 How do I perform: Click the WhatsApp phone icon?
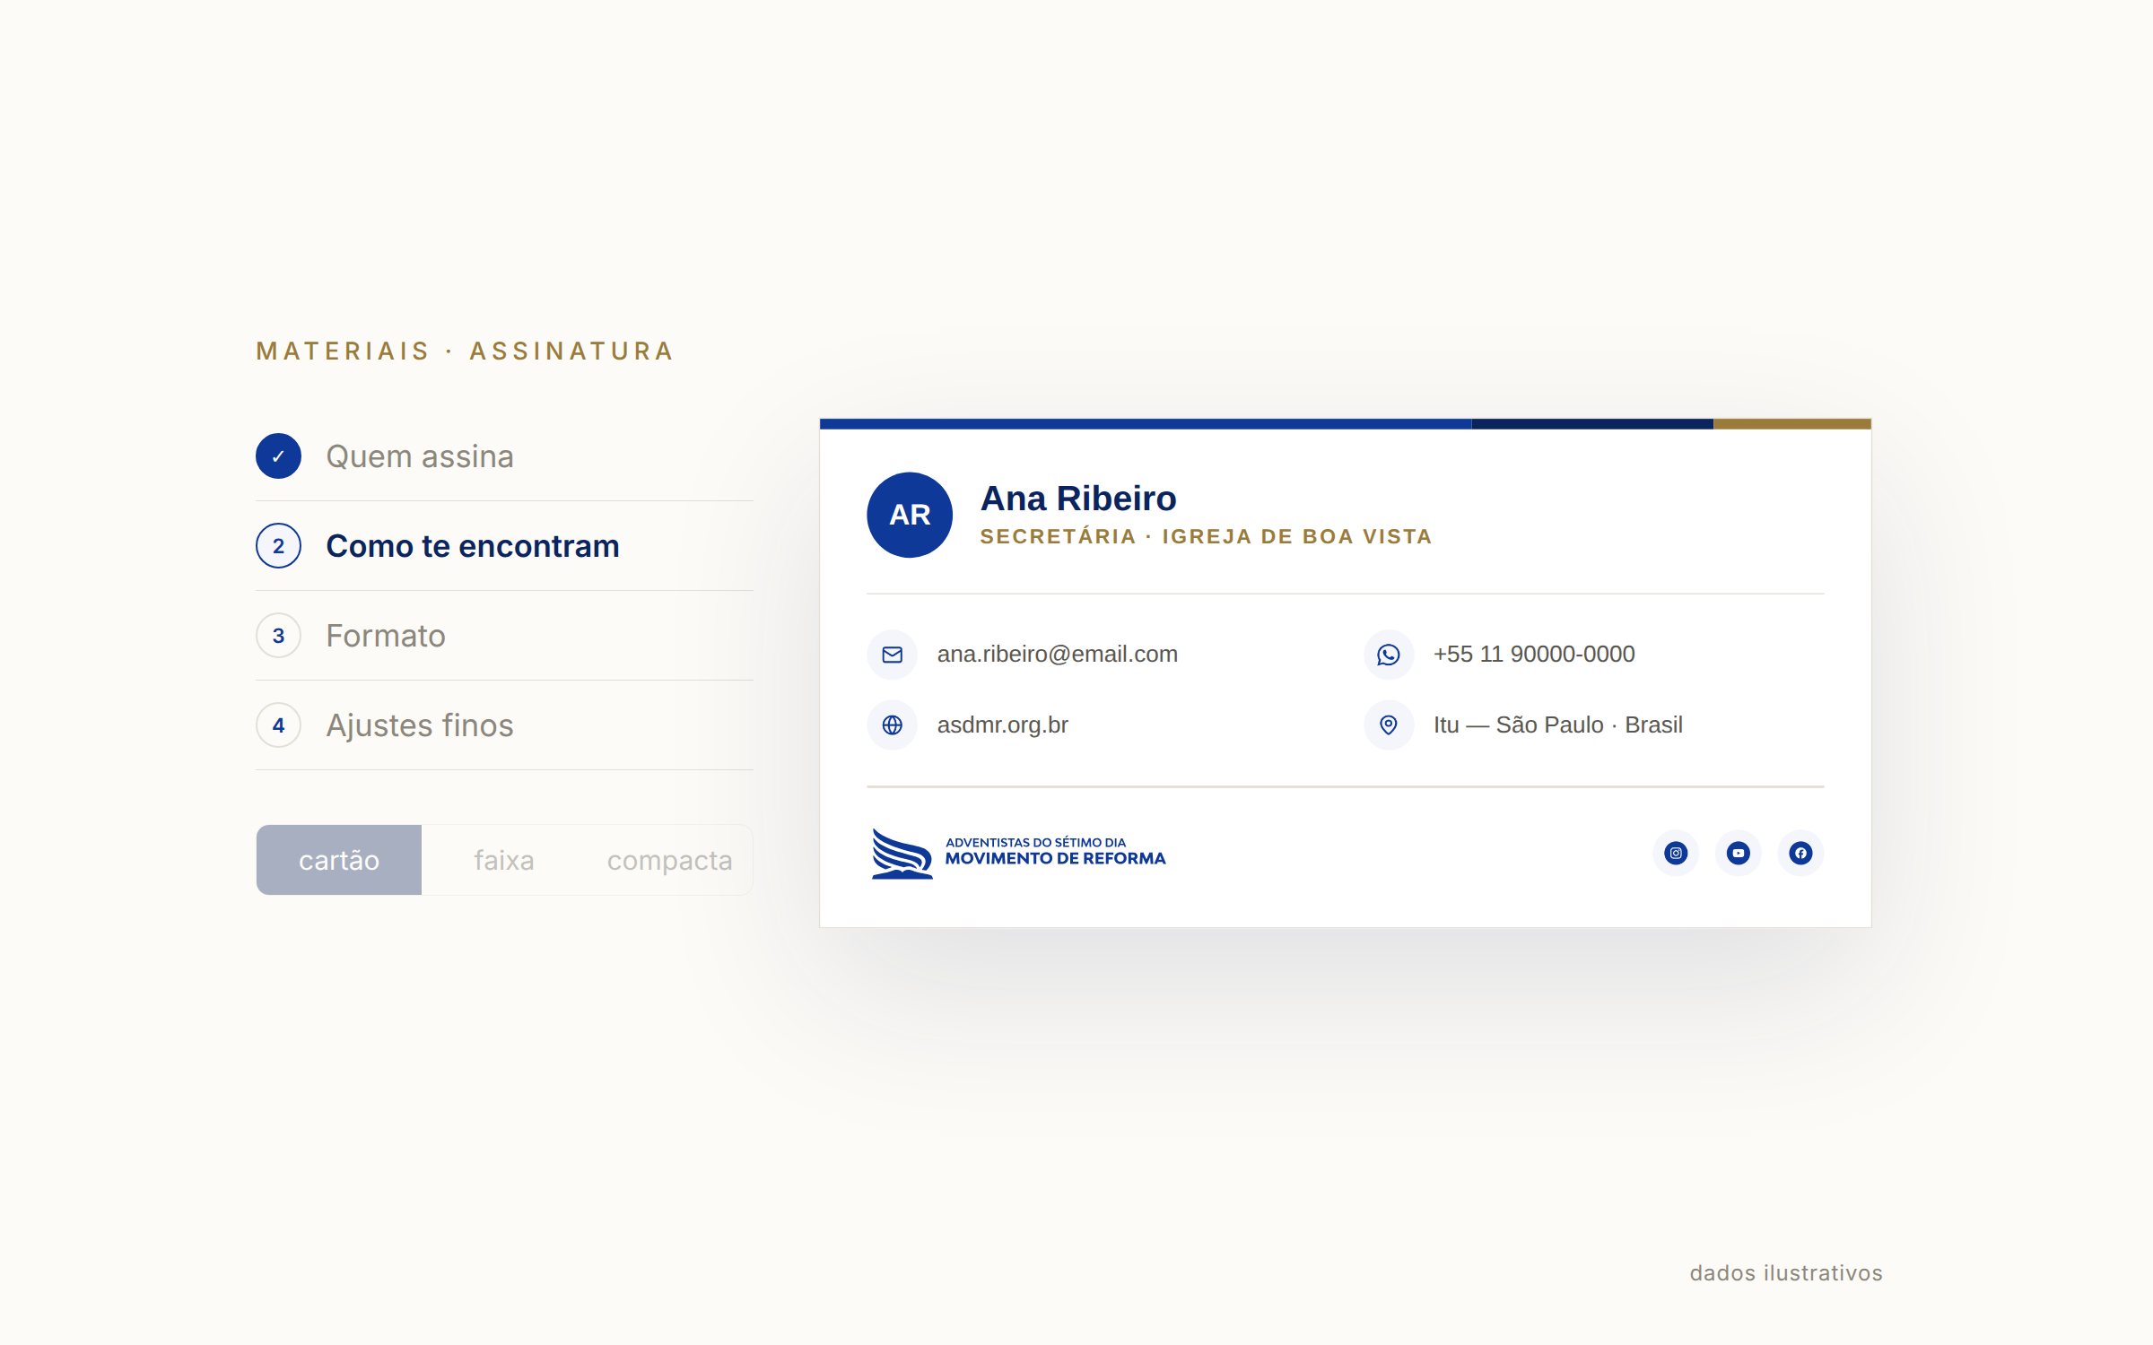point(1389,655)
